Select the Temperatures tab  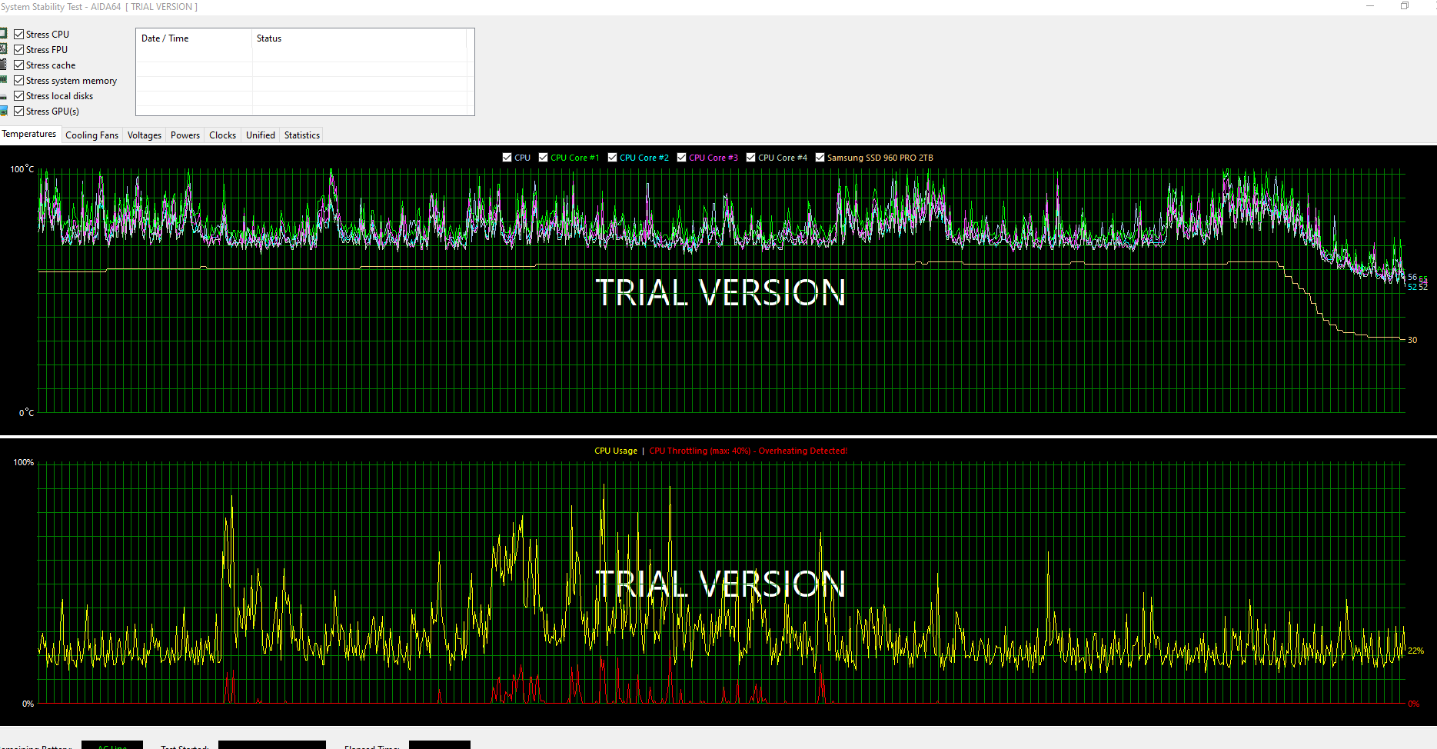[29, 134]
